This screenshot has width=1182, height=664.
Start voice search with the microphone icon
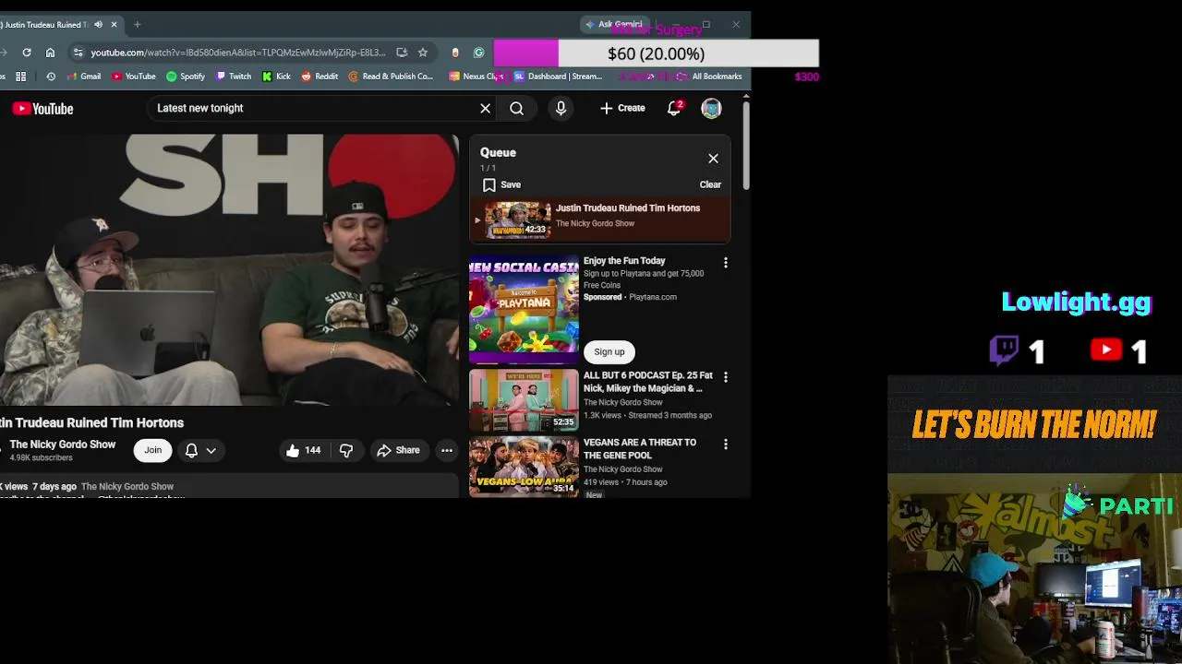(x=561, y=109)
